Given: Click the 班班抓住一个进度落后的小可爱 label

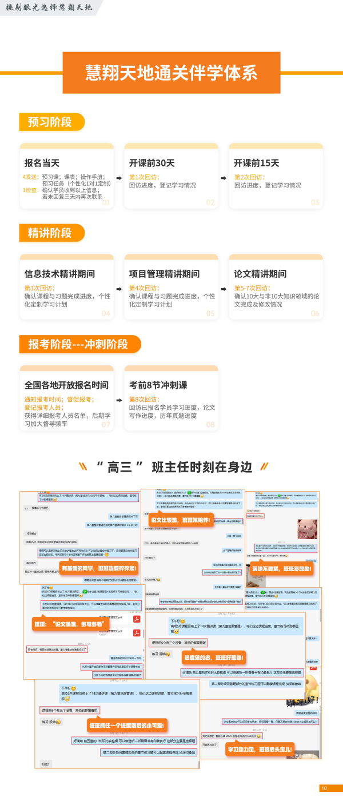Looking at the screenshot, I should click(127, 726).
